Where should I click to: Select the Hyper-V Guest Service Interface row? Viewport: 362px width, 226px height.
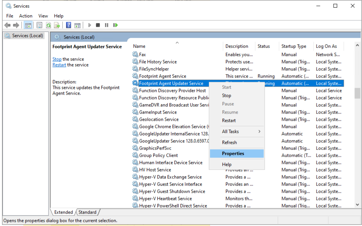[238, 184]
